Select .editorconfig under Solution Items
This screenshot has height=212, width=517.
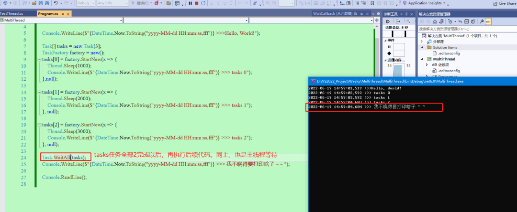coord(446,53)
